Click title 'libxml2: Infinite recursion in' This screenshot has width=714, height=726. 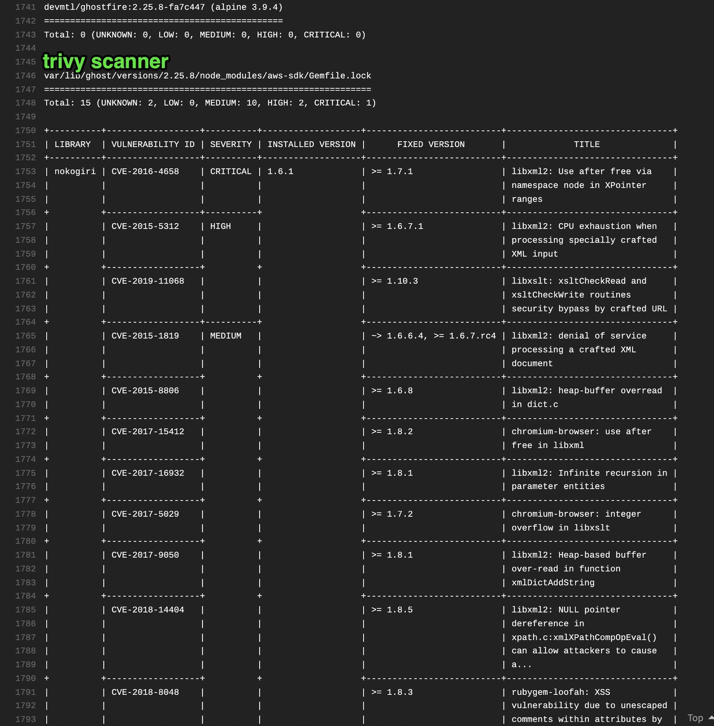(589, 473)
